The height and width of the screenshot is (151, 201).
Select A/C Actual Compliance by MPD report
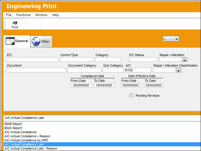[x=102, y=140]
